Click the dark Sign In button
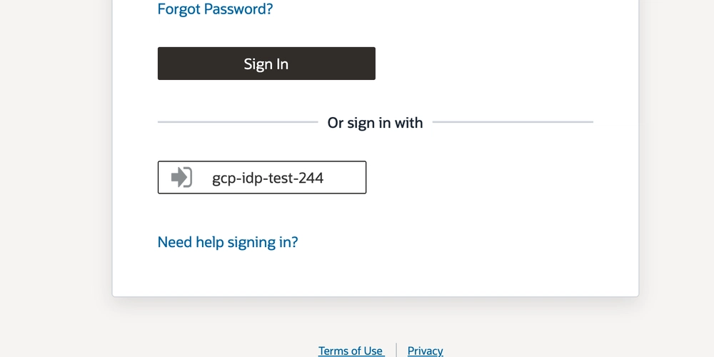Viewport: 714px width, 357px height. tap(266, 64)
